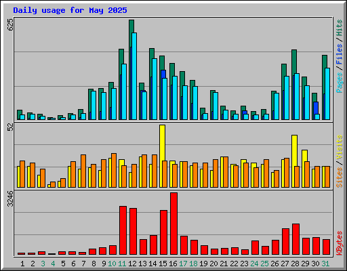Viewport: 347px width, 271px height.
Task: Click the 'Daily usage for May 2025' title
Action: click(x=70, y=10)
